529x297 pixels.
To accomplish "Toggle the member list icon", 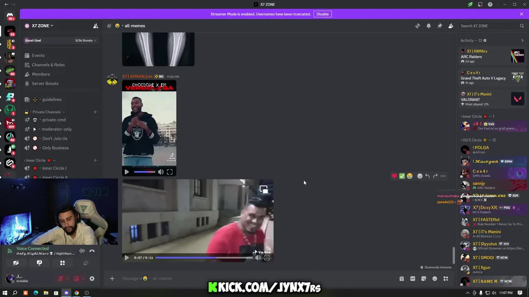I will [451, 26].
